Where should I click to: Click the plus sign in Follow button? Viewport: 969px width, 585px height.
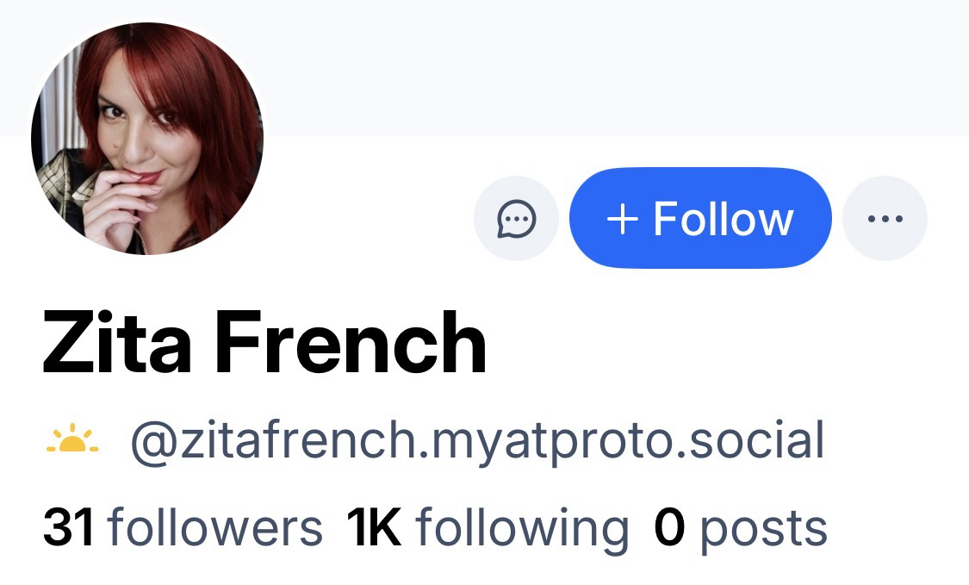tap(622, 219)
